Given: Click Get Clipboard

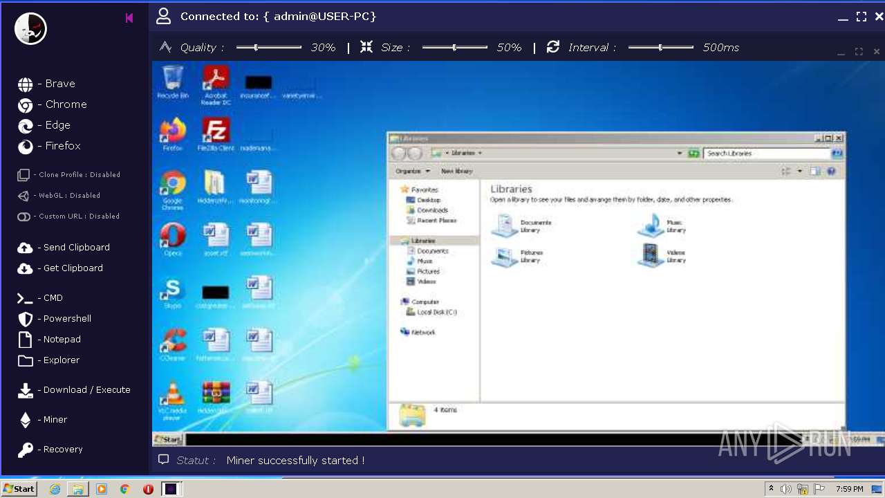Looking at the screenshot, I should pyautogui.click(x=60, y=268).
